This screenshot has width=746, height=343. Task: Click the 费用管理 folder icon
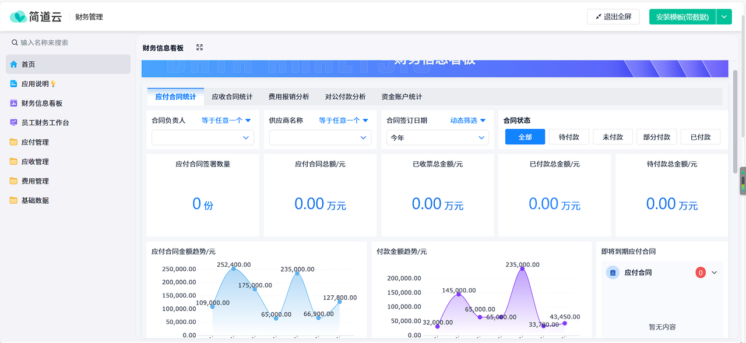coord(13,181)
